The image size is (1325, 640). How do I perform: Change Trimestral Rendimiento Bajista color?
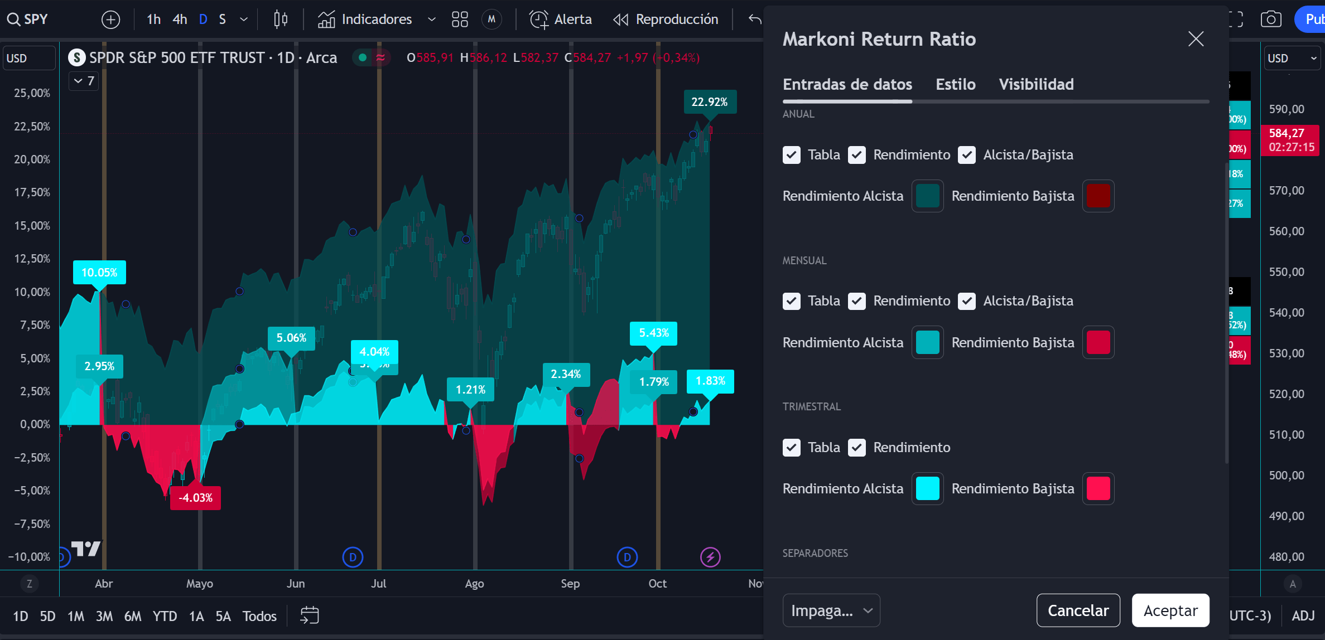pos(1098,489)
